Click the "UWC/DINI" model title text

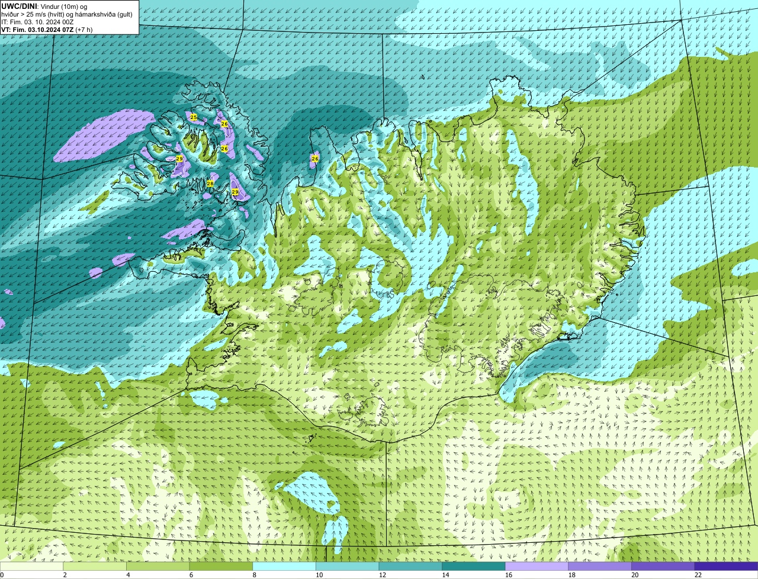pos(19,6)
